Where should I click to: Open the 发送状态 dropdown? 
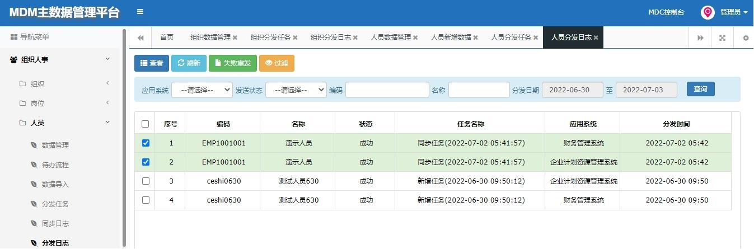[296, 90]
